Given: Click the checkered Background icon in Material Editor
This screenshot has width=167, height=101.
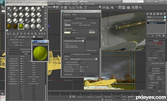Looking at the screenshot, I should (45, 13).
